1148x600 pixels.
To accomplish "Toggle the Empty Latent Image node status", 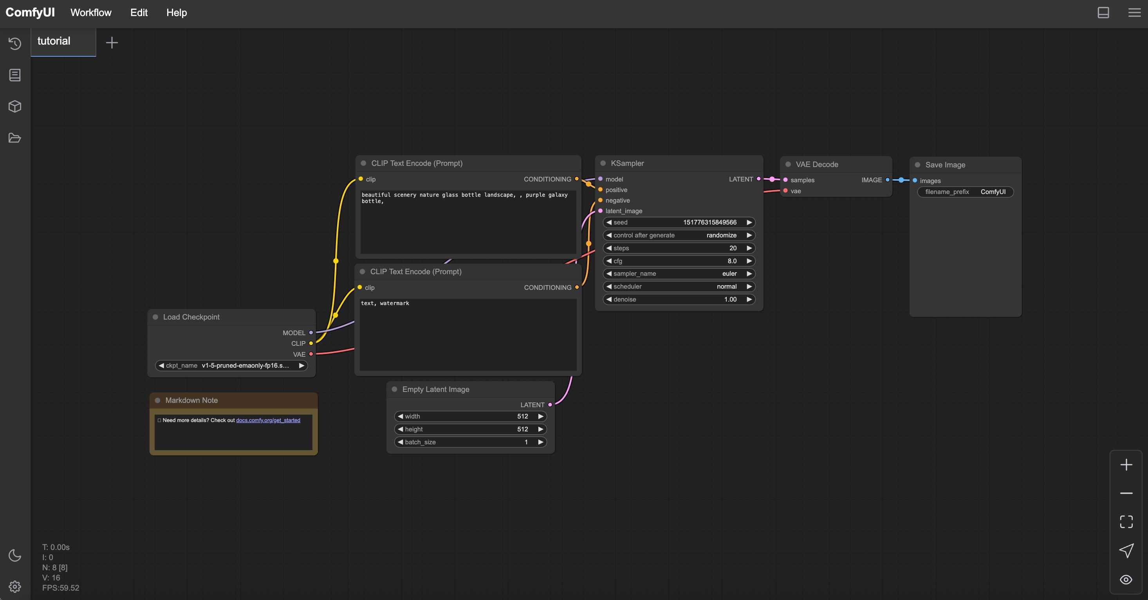I will click(x=394, y=389).
